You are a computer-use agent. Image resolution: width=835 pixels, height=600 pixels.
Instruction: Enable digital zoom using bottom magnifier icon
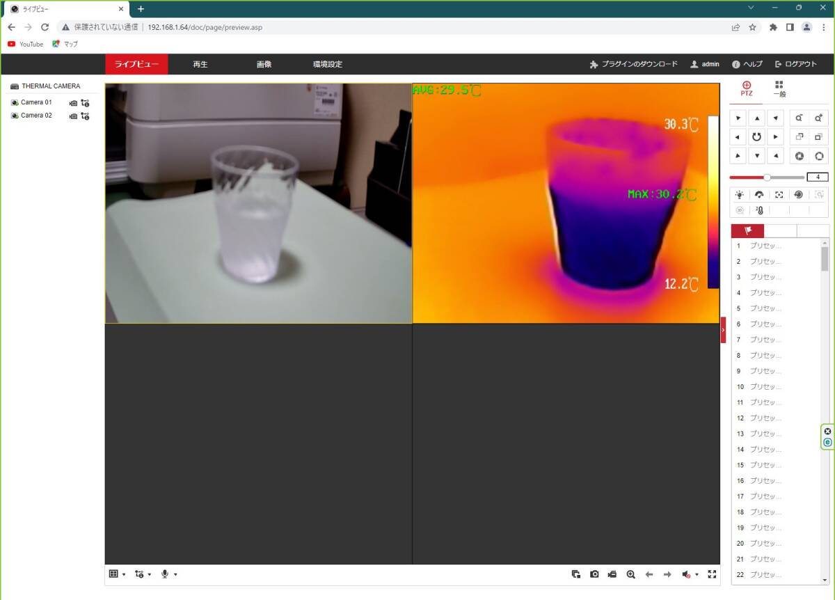pos(630,574)
